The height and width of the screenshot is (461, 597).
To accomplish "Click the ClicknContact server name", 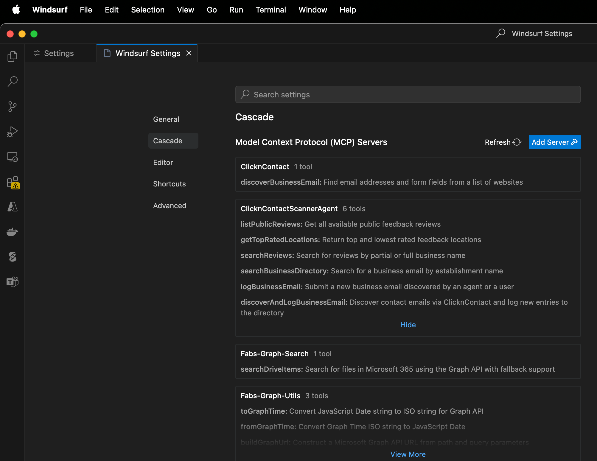I will click(265, 166).
